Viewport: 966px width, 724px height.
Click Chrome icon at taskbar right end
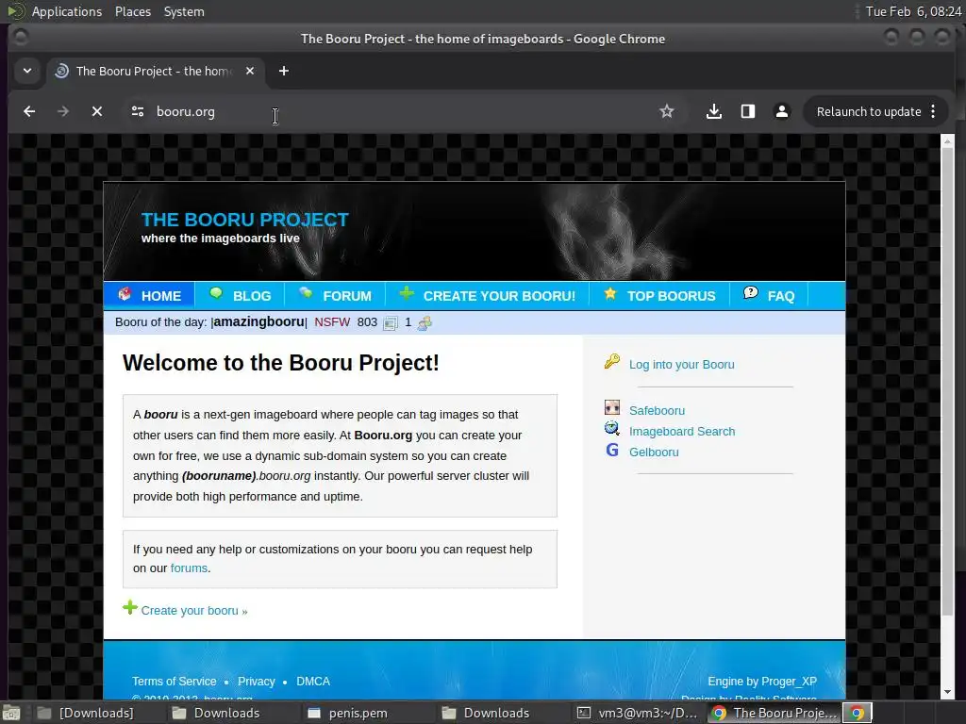[x=857, y=713]
